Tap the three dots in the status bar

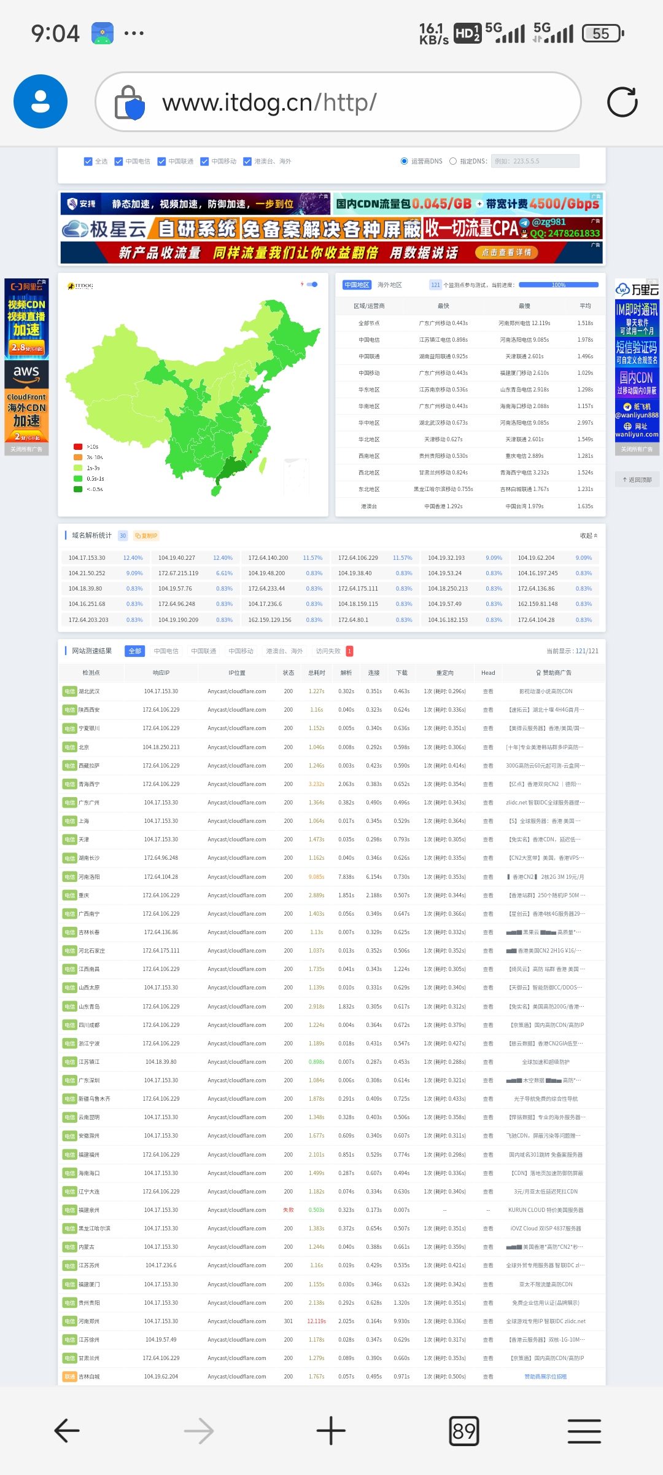point(134,33)
